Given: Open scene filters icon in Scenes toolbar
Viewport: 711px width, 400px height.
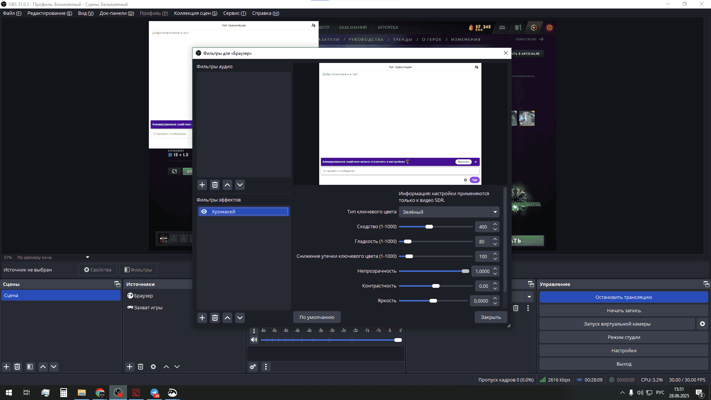Looking at the screenshot, I should (30, 367).
